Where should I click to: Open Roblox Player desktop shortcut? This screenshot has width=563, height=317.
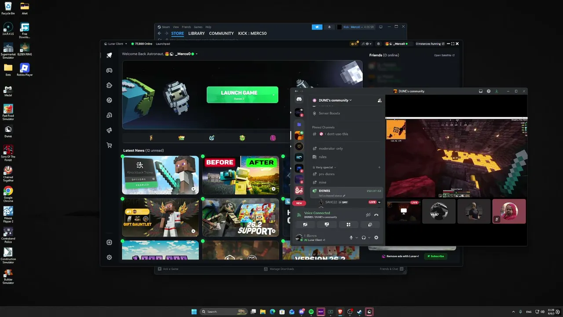pos(25,69)
